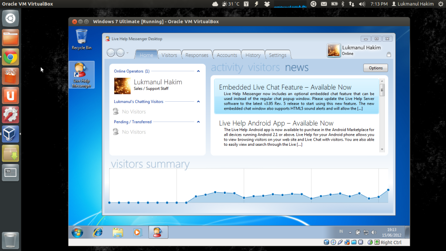This screenshot has height=251, width=446.
Task: Open session power gear menu in top panel
Action: [441, 4]
